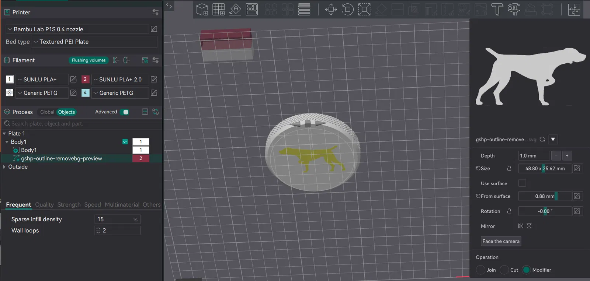590x281 pixels.
Task: Enable the Use surface checkbox
Action: click(522, 183)
